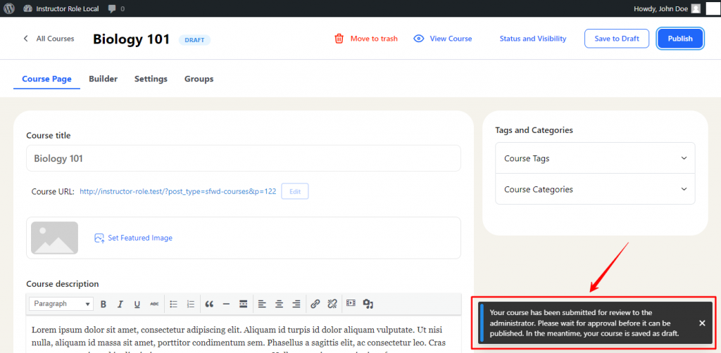Click the remove link icon
The height and width of the screenshot is (353, 721).
click(x=332, y=304)
